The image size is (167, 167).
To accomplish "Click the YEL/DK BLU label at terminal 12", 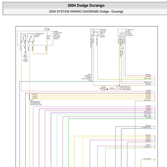I will click(147, 100).
